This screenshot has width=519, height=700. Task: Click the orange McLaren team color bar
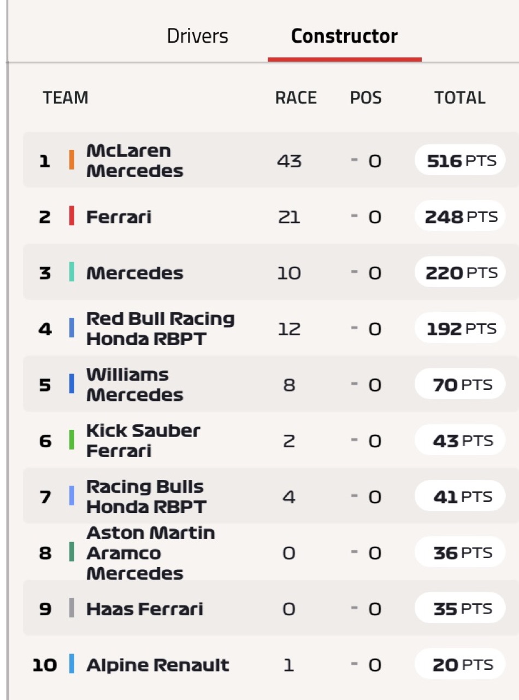(72, 160)
